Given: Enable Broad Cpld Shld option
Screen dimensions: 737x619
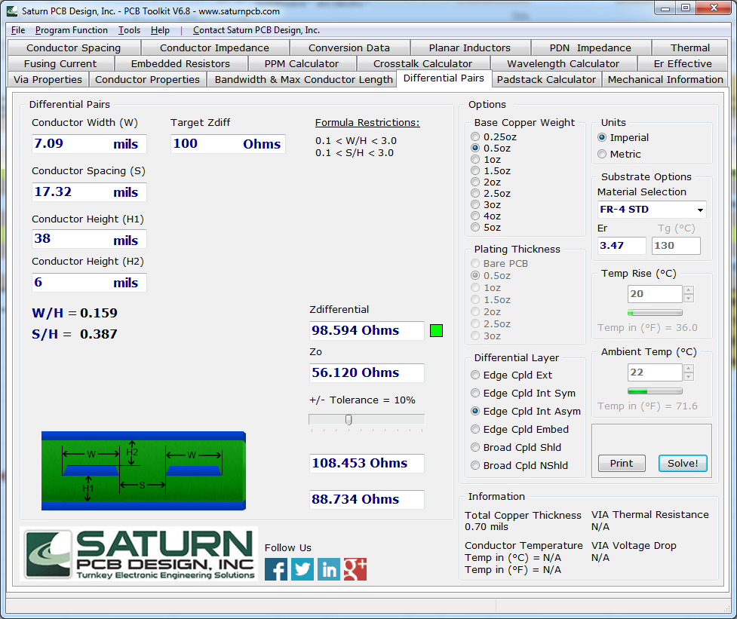Looking at the screenshot, I should pyautogui.click(x=475, y=447).
